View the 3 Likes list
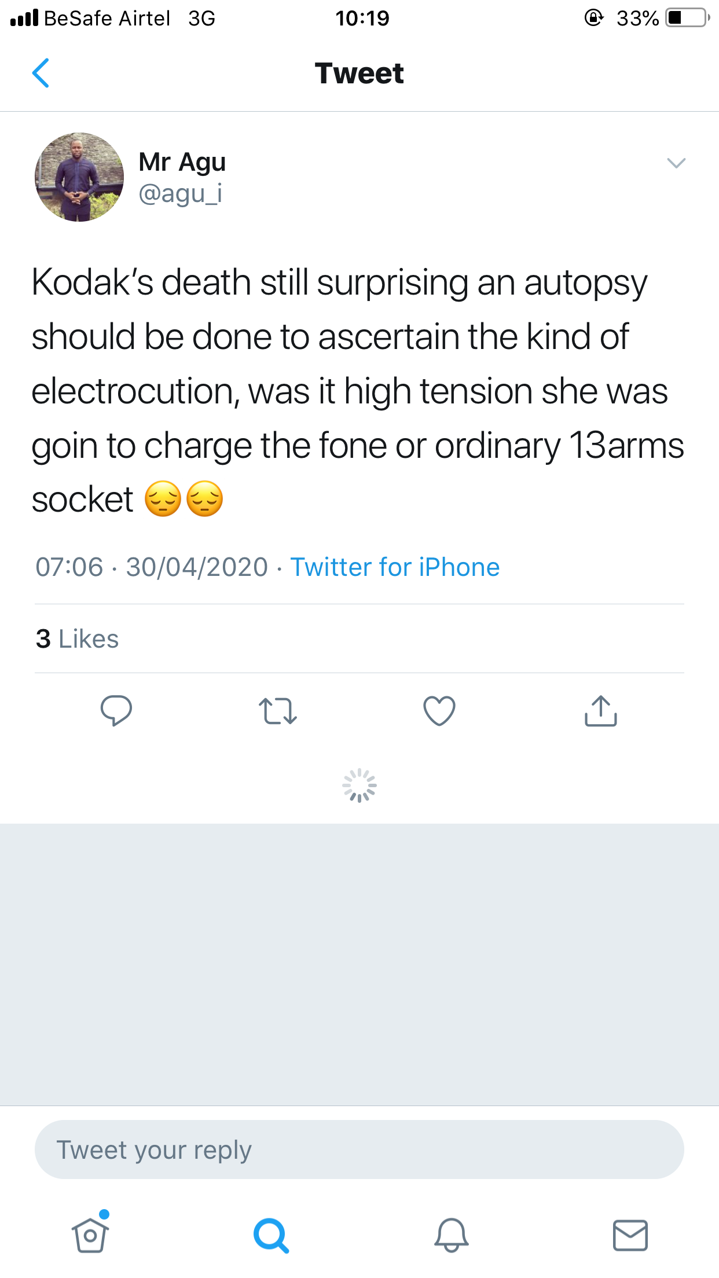719x1278 pixels. pos(78,639)
